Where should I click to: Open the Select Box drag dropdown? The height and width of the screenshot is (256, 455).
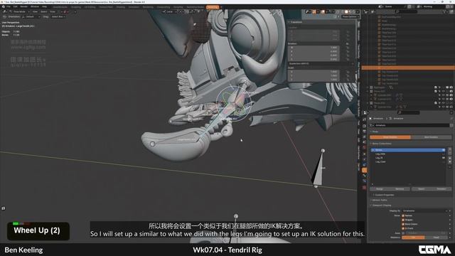coord(58,17)
